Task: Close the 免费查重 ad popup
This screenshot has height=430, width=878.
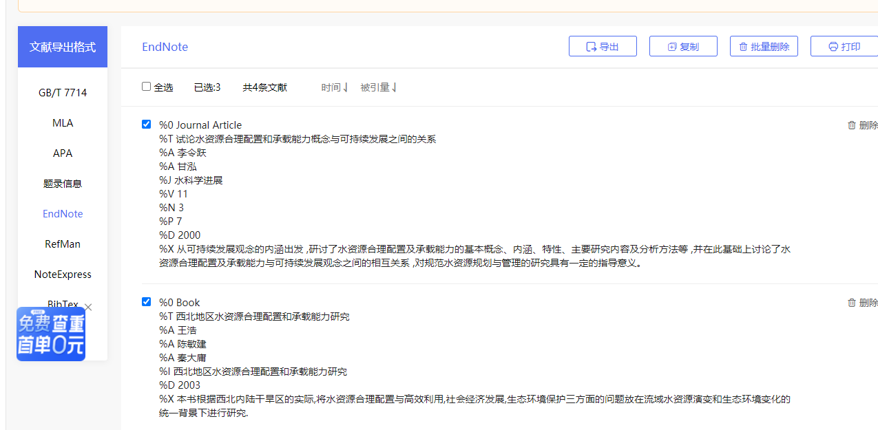Action: click(88, 307)
